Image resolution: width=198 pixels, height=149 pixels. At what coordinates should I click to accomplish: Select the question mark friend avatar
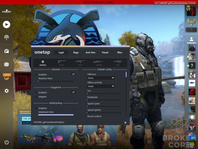coord(192,65)
